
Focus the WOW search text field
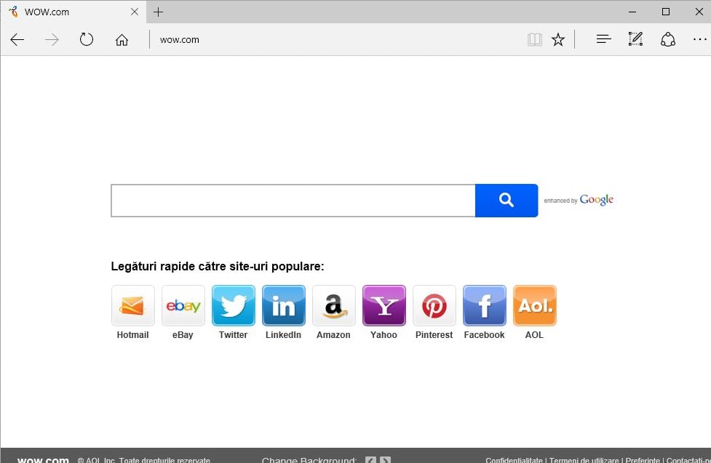tap(293, 201)
